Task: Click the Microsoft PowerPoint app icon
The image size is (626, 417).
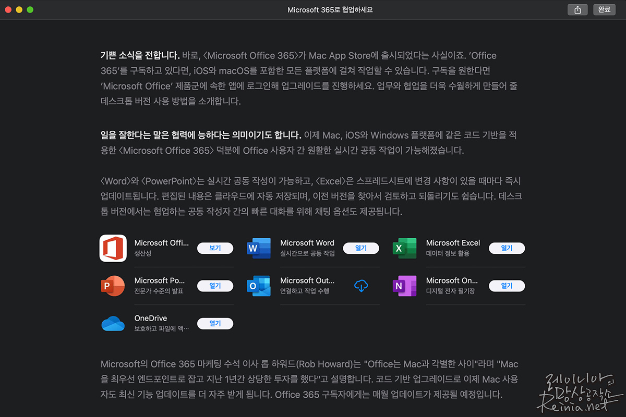Action: pos(113,286)
